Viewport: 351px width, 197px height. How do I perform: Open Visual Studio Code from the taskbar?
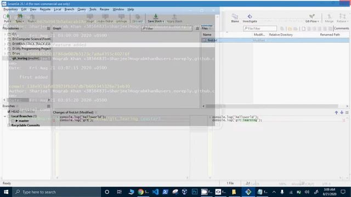[x=155, y=192]
